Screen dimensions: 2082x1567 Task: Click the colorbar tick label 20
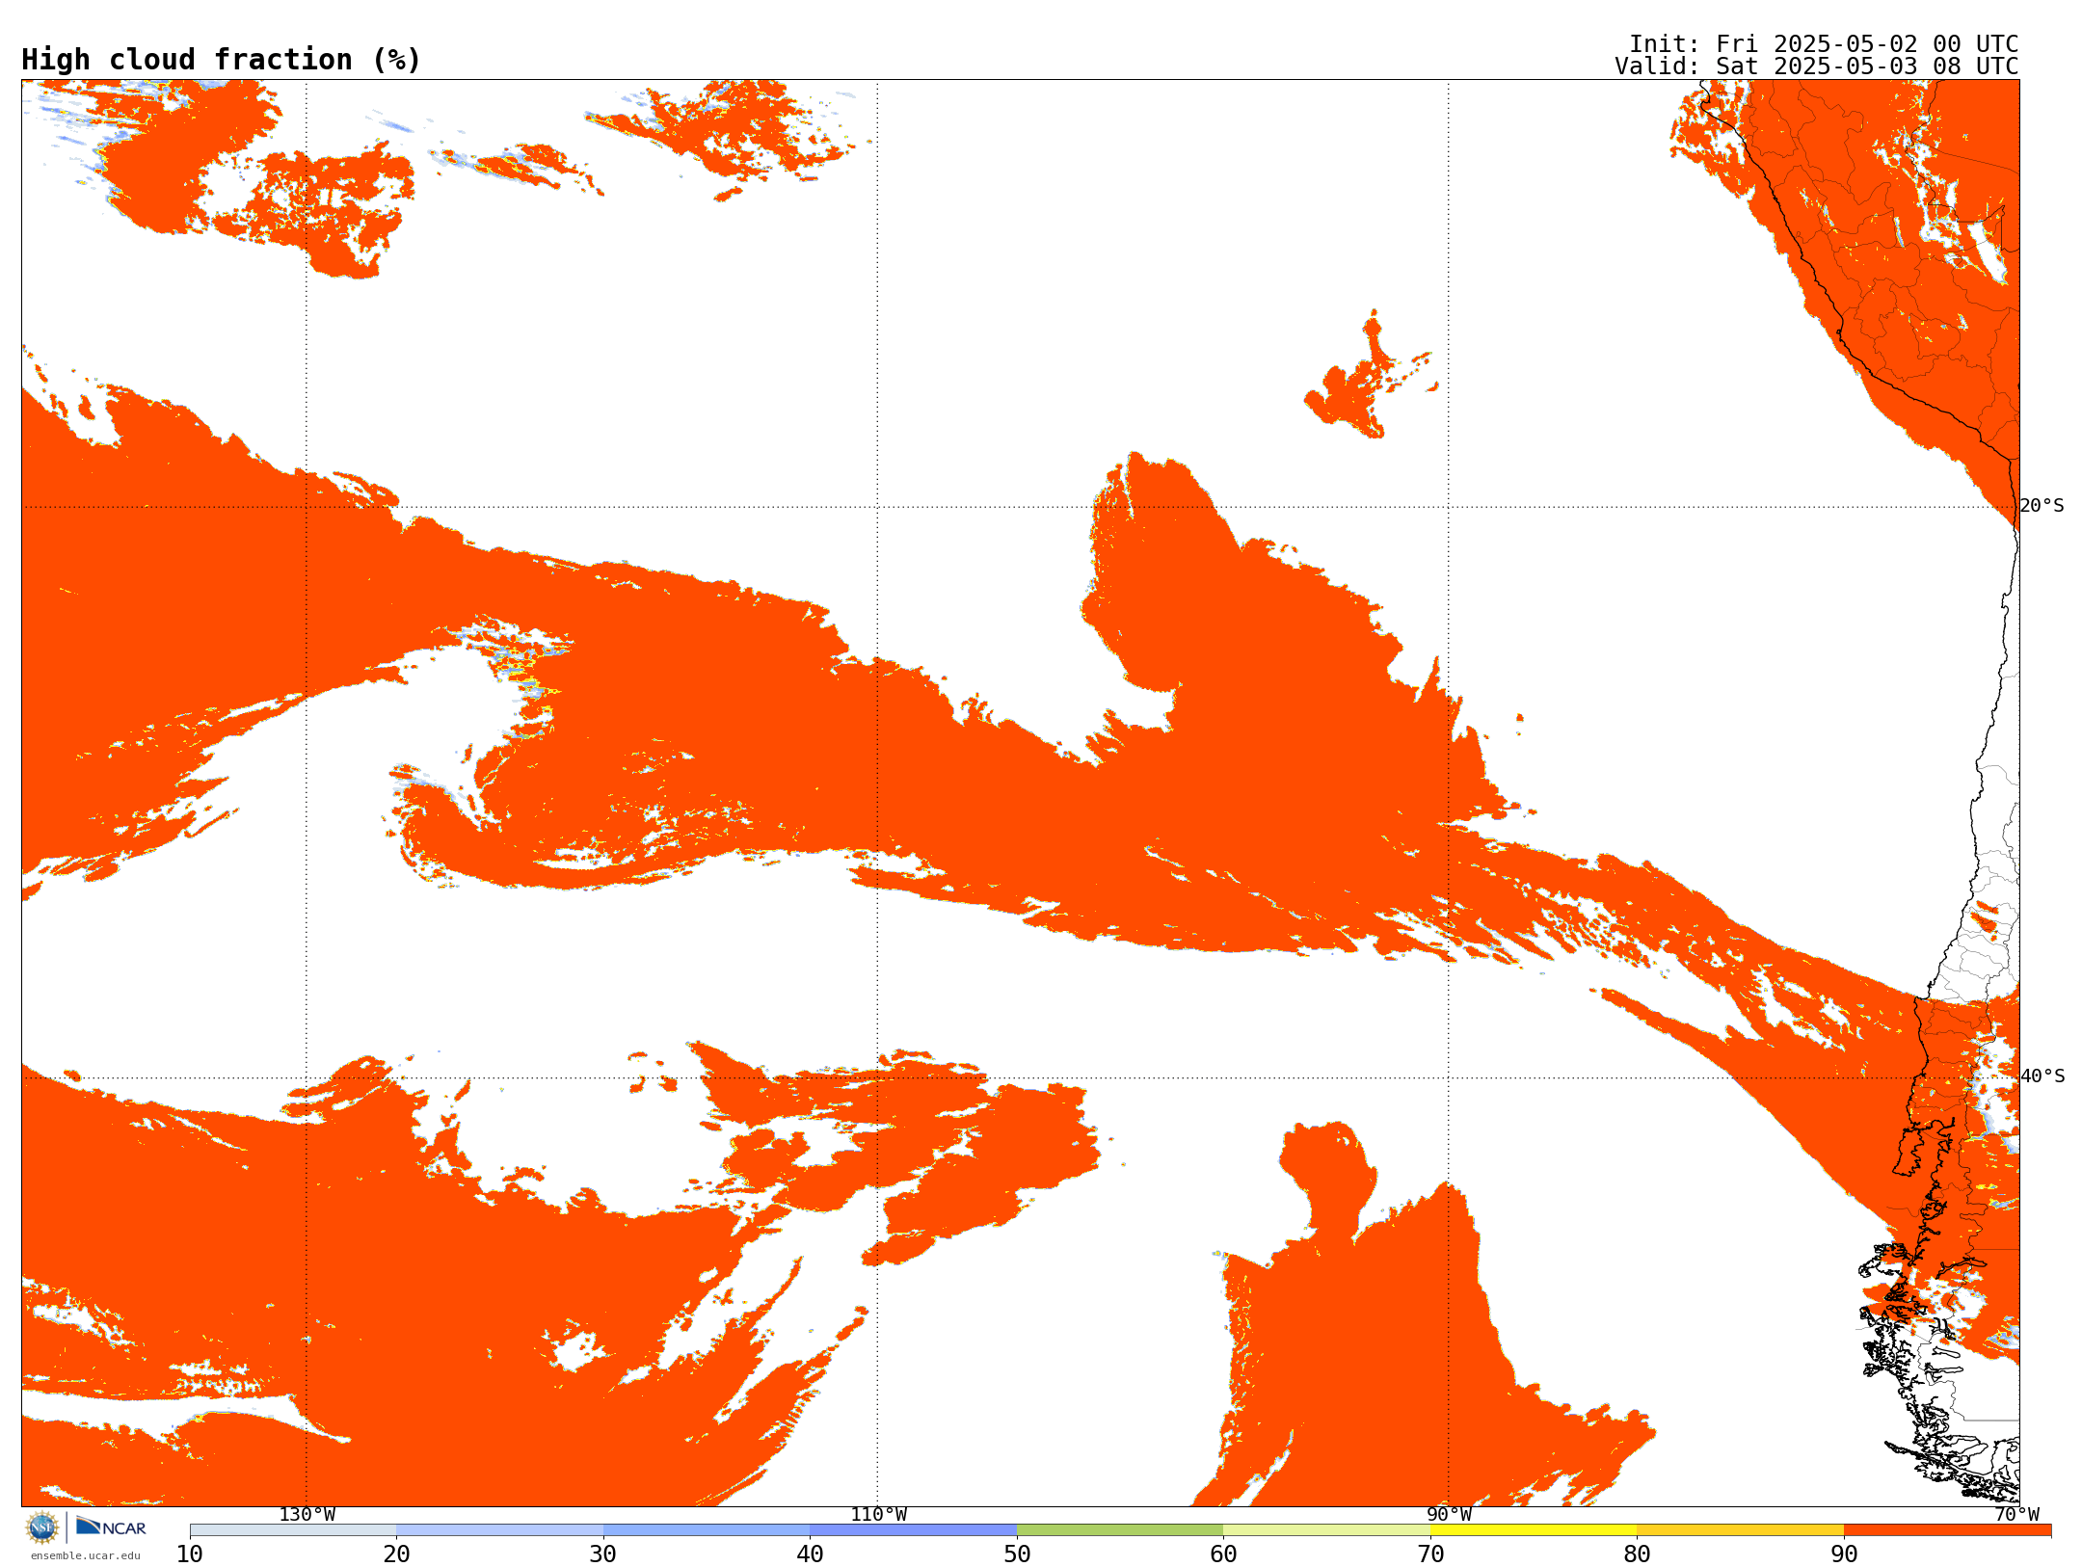click(396, 1554)
